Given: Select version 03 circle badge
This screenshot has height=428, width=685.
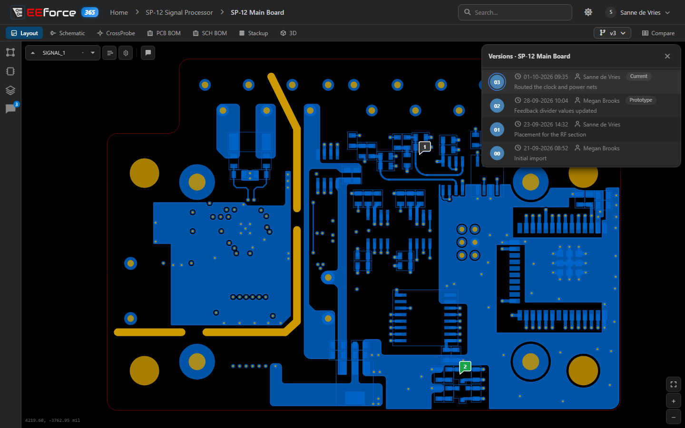Looking at the screenshot, I should [497, 82].
